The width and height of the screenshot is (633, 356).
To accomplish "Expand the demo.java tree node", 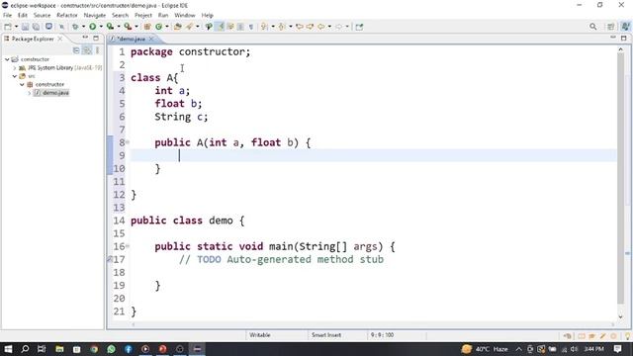I will [30, 93].
